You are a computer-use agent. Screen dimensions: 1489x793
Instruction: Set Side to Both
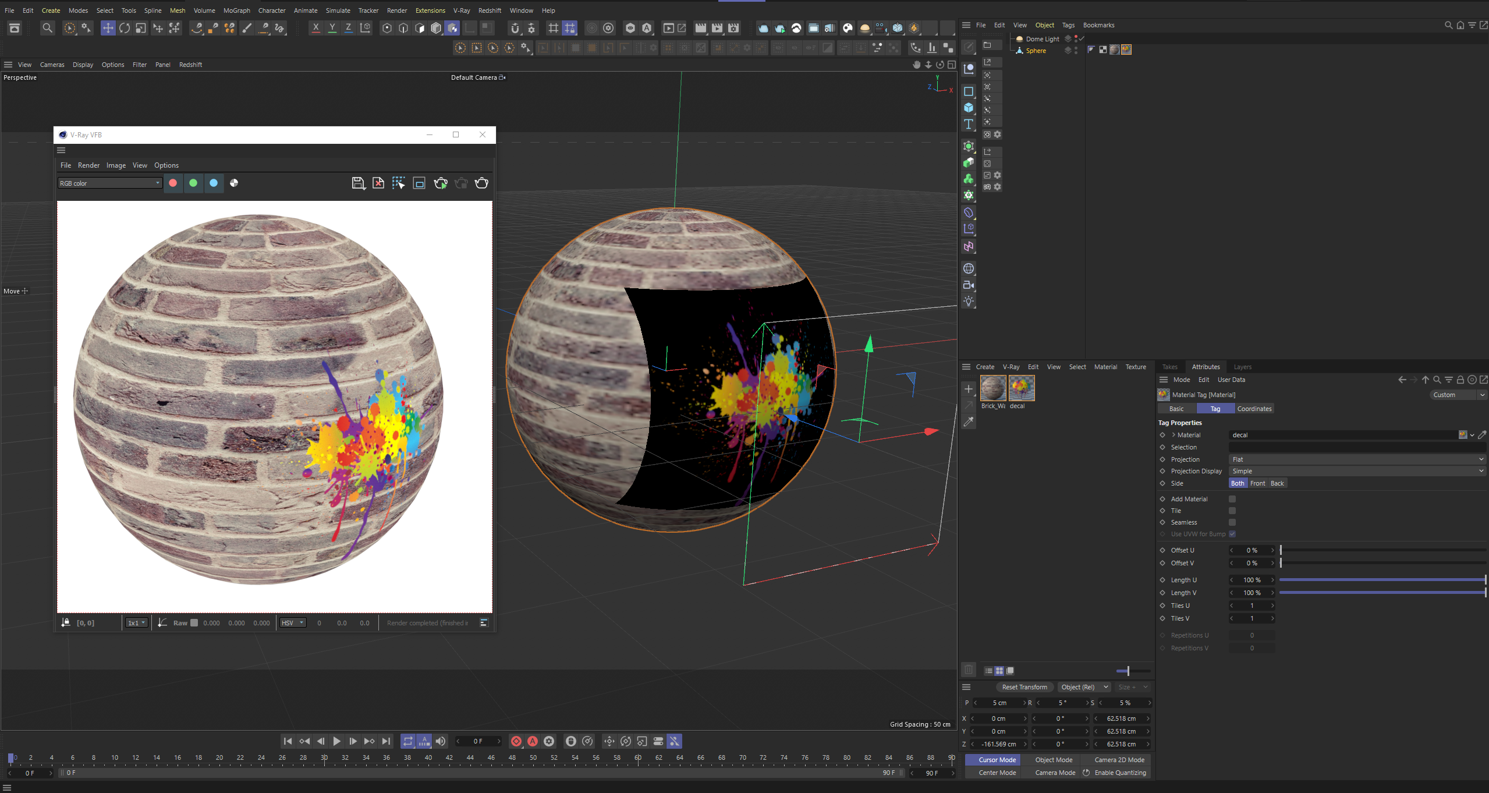click(1238, 483)
